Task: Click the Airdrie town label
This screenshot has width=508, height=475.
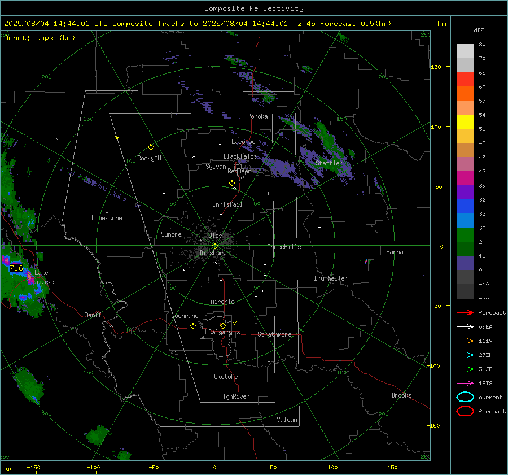Action: pos(222,302)
